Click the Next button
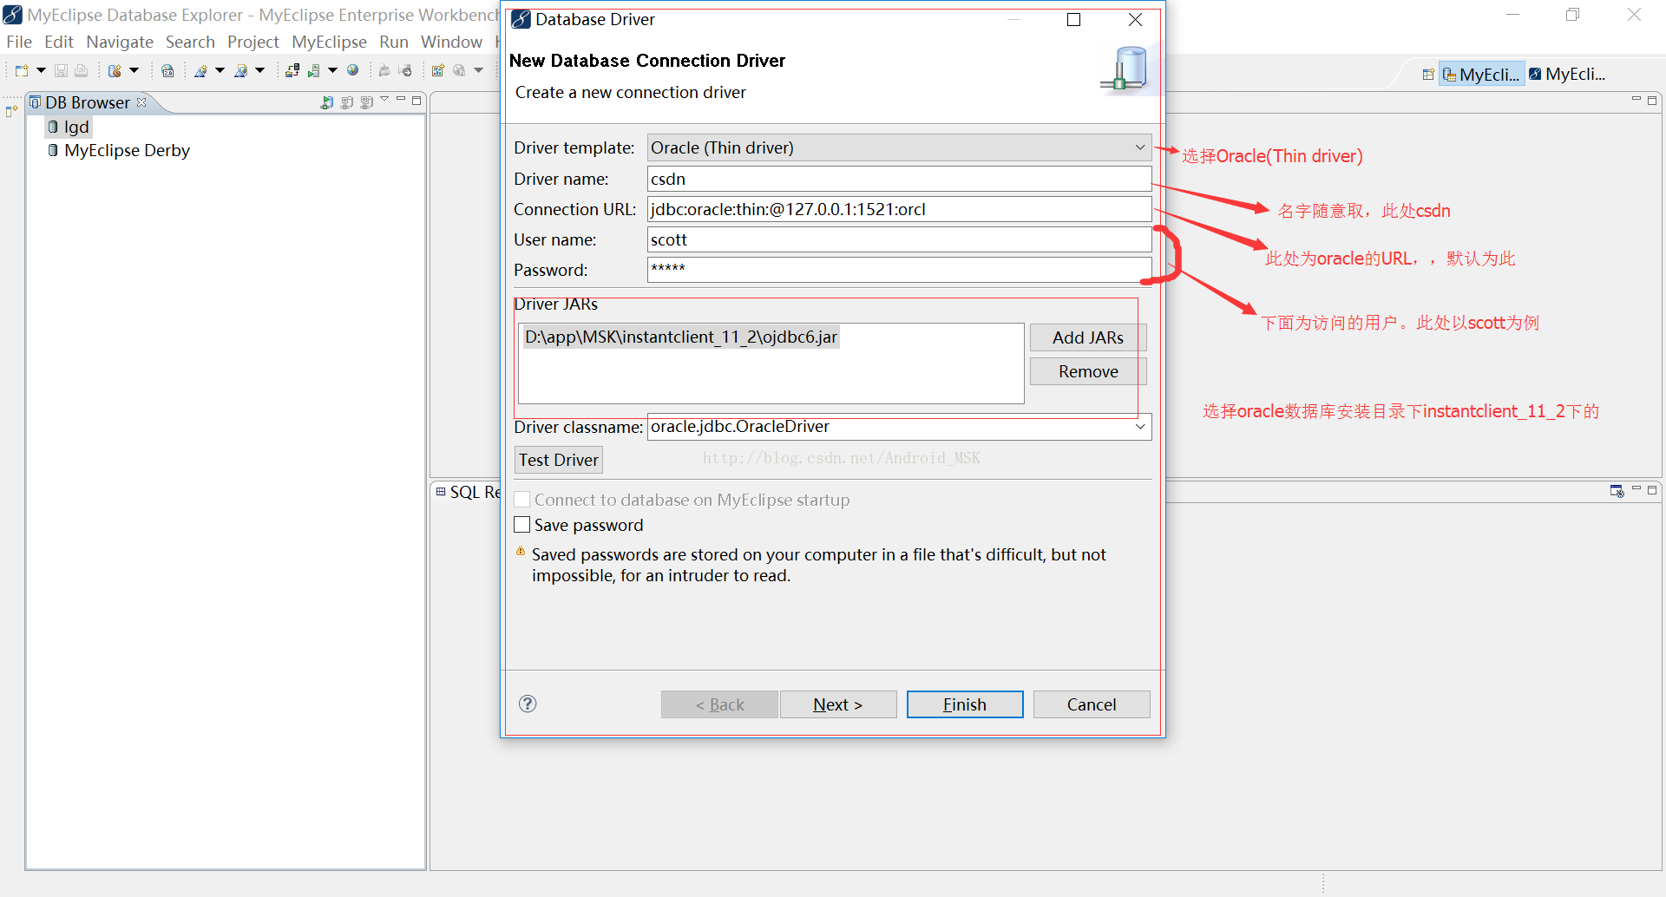 tap(838, 704)
